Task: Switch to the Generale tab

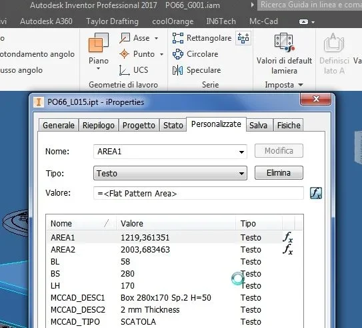Action: coord(59,125)
